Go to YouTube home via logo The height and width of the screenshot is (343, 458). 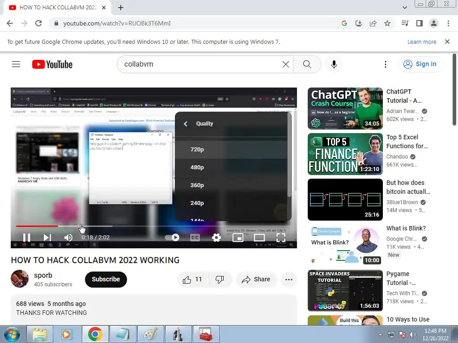52,64
